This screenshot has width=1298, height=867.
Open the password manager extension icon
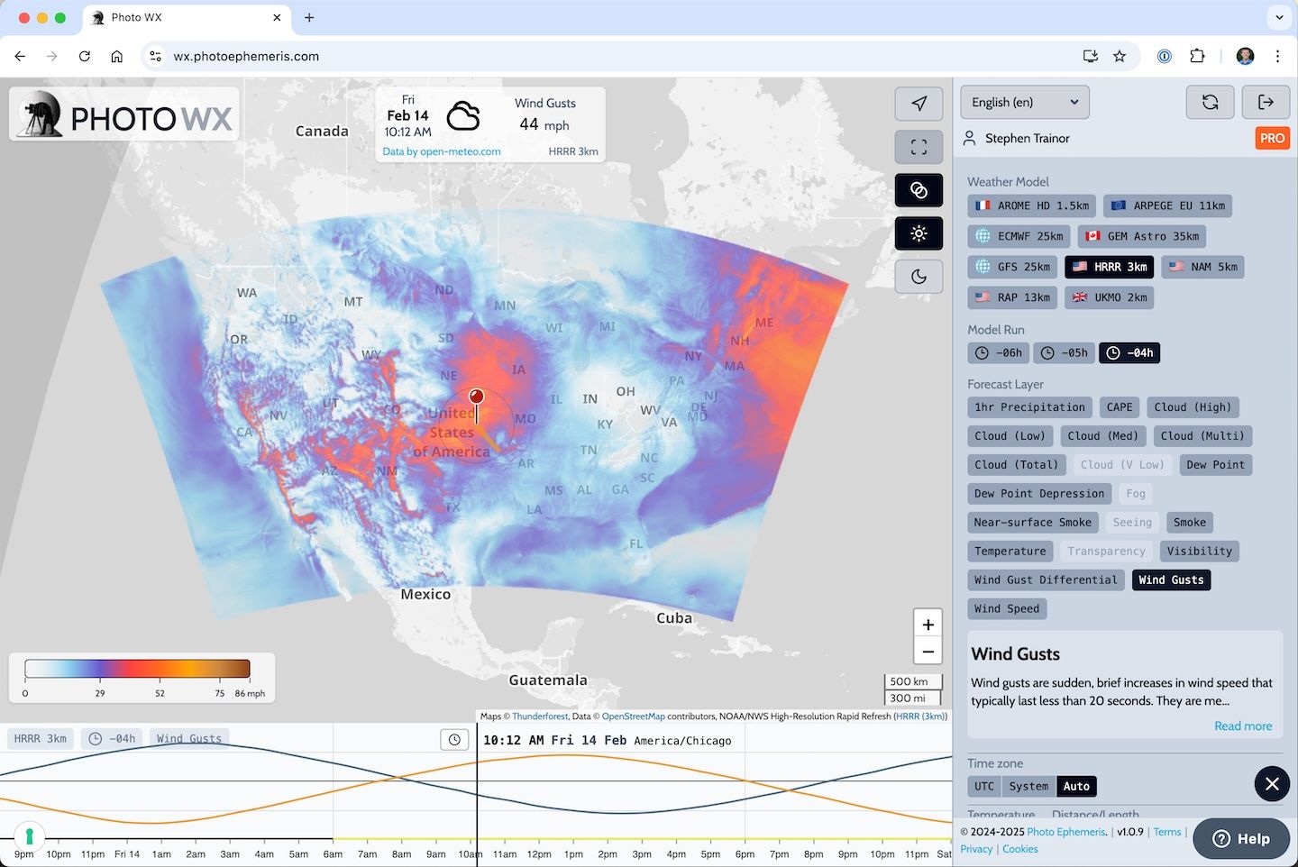coord(1165,56)
